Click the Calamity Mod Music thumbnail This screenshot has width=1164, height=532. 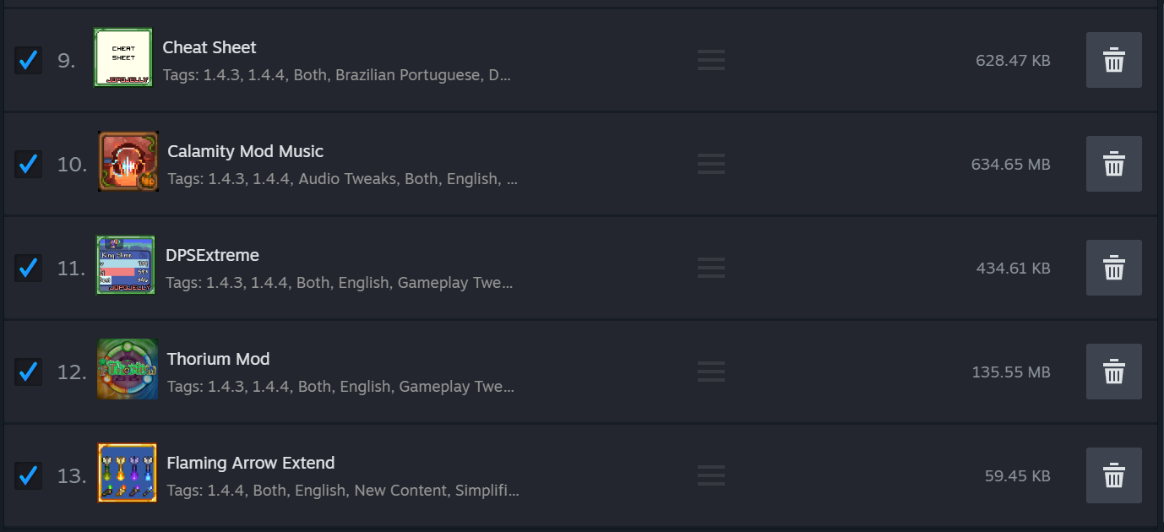pyautogui.click(x=128, y=161)
